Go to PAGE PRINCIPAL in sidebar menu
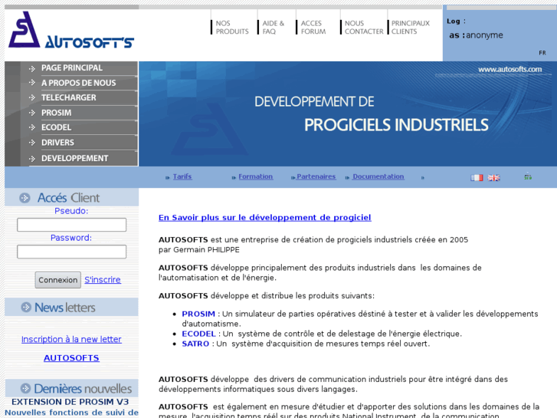 tap(72, 68)
